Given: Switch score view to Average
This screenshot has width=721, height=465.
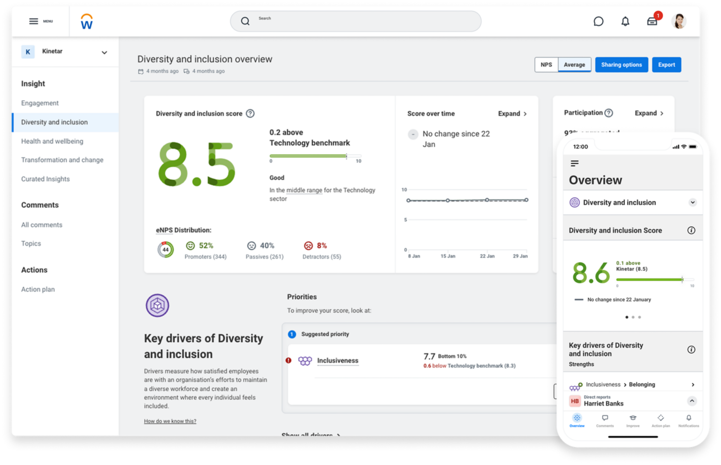Looking at the screenshot, I should pyautogui.click(x=574, y=65).
